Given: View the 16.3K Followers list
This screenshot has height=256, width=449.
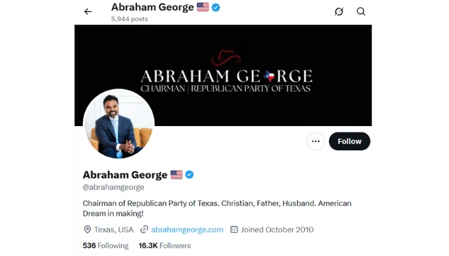Looking at the screenshot, I should 165,246.
